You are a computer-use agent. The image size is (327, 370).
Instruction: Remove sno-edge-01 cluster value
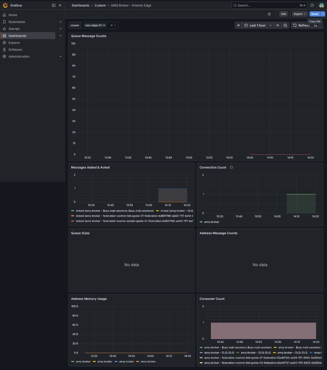tap(104, 25)
